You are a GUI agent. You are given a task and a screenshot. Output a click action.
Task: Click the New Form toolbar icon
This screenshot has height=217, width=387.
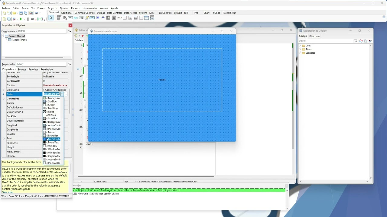click(x=9, y=13)
